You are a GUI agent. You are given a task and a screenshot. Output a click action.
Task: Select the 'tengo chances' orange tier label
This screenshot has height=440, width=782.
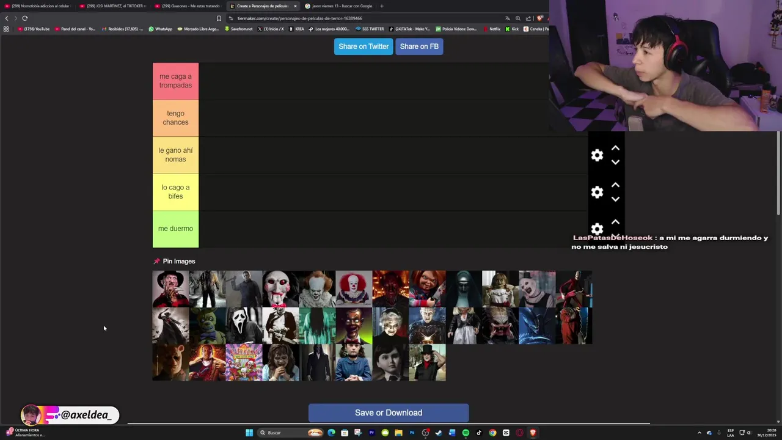175,118
